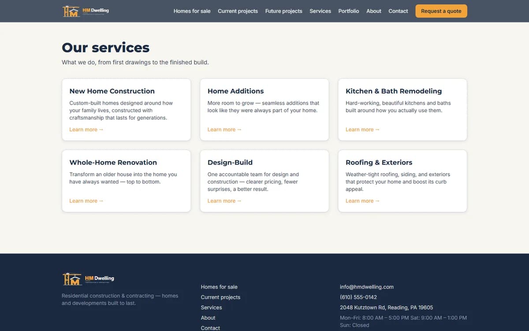529x331 pixels.
Task: Click the 'What we do' subtitle text
Action: [x=135, y=63]
